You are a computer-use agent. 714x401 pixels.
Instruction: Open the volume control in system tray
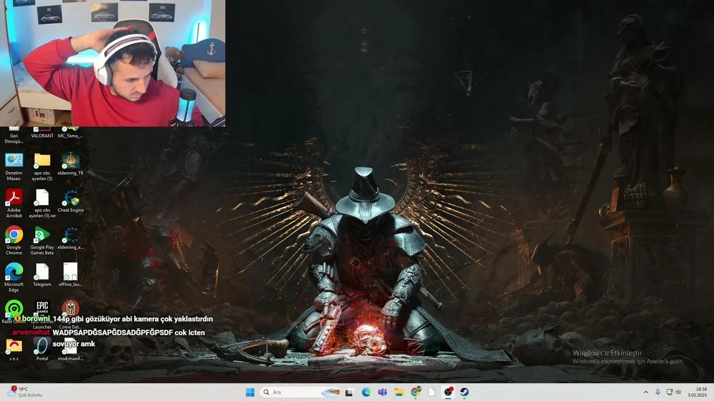(x=678, y=392)
